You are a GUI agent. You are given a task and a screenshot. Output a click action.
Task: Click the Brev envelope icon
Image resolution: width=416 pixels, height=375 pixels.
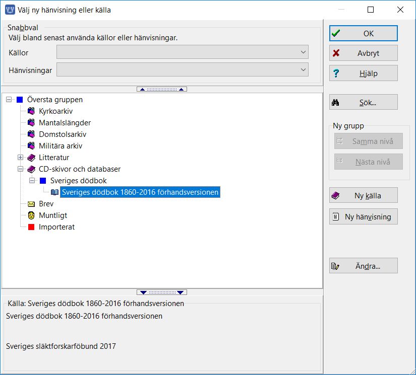31,204
